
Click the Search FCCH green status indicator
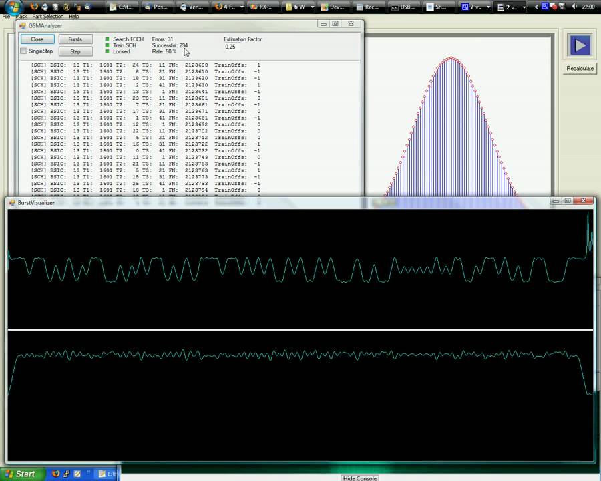107,39
